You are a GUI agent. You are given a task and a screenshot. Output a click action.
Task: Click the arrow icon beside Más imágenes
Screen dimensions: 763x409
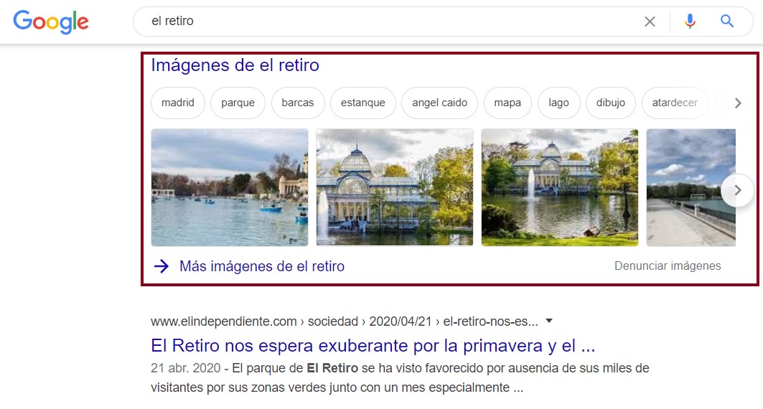click(161, 266)
